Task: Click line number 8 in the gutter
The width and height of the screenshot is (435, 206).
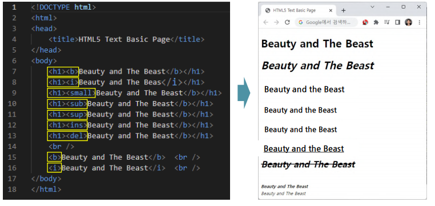Action: [x=14, y=82]
